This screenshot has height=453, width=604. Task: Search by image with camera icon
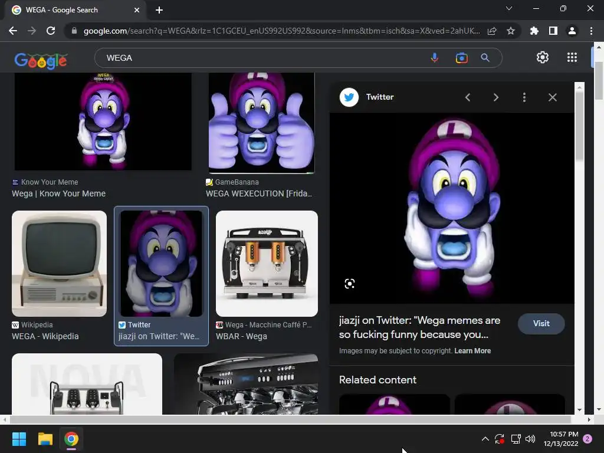click(x=461, y=58)
